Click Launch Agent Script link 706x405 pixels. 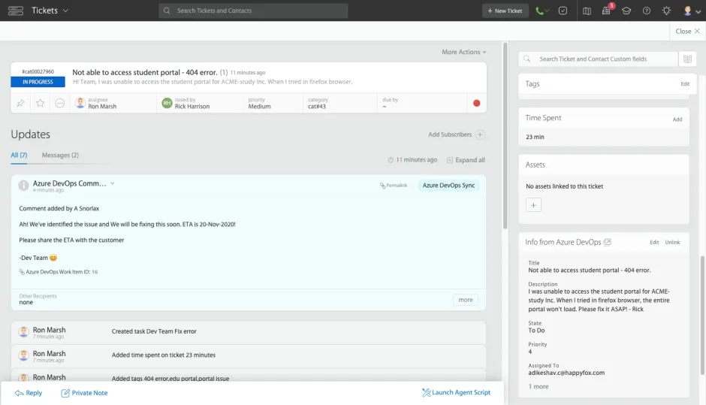click(456, 392)
